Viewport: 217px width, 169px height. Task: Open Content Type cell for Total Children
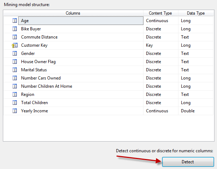pos(161,103)
